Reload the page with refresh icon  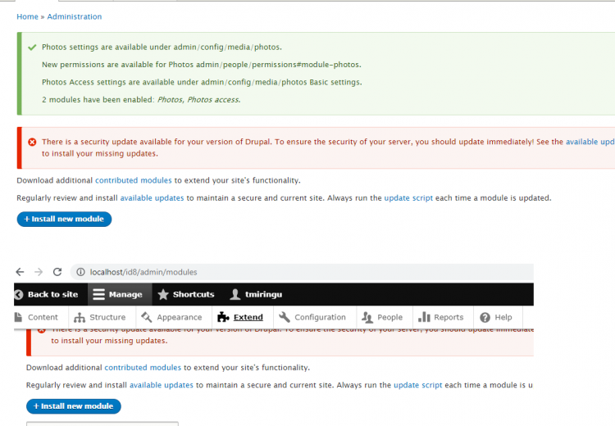57,272
